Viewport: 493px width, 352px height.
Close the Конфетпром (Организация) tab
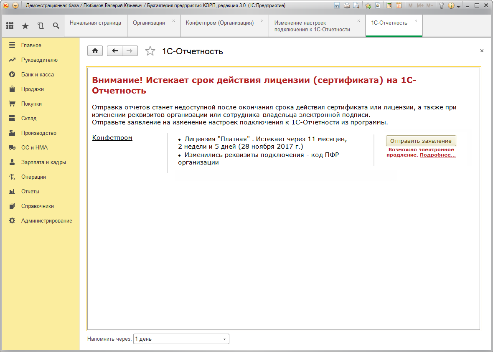point(262,20)
